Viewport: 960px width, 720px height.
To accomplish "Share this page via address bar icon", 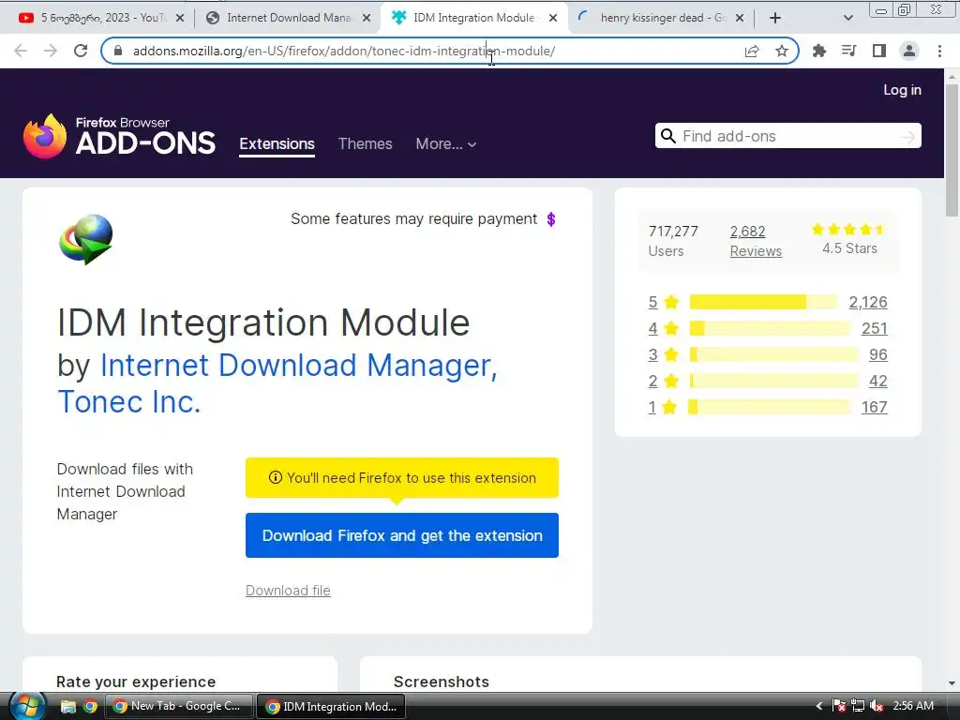I will (752, 51).
